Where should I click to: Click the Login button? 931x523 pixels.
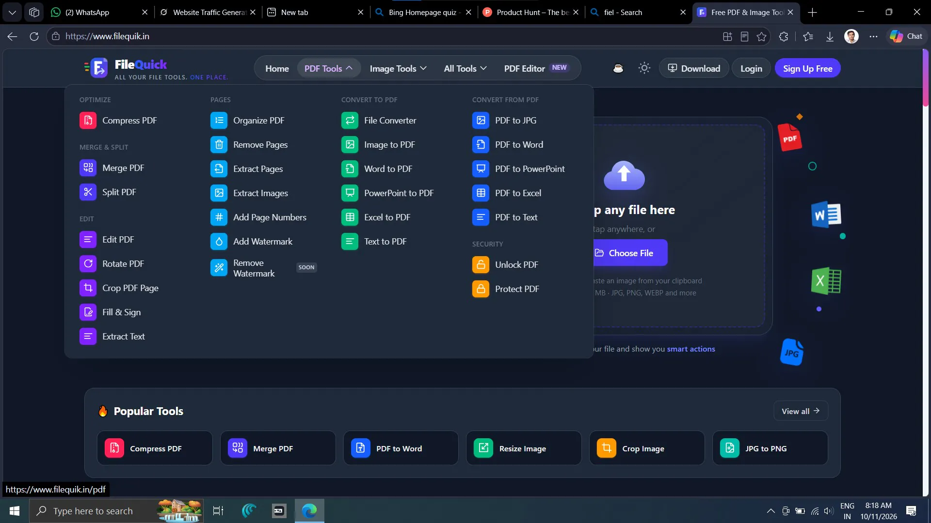751,68
